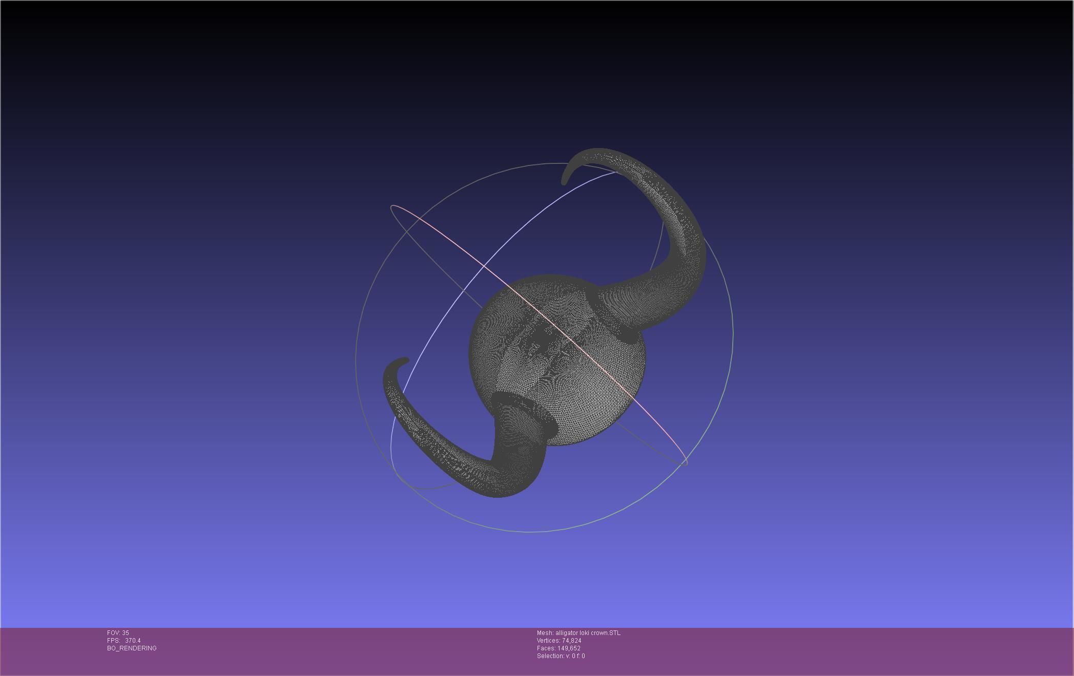
Task: Click the FOV: 35 readout
Action: 118,633
